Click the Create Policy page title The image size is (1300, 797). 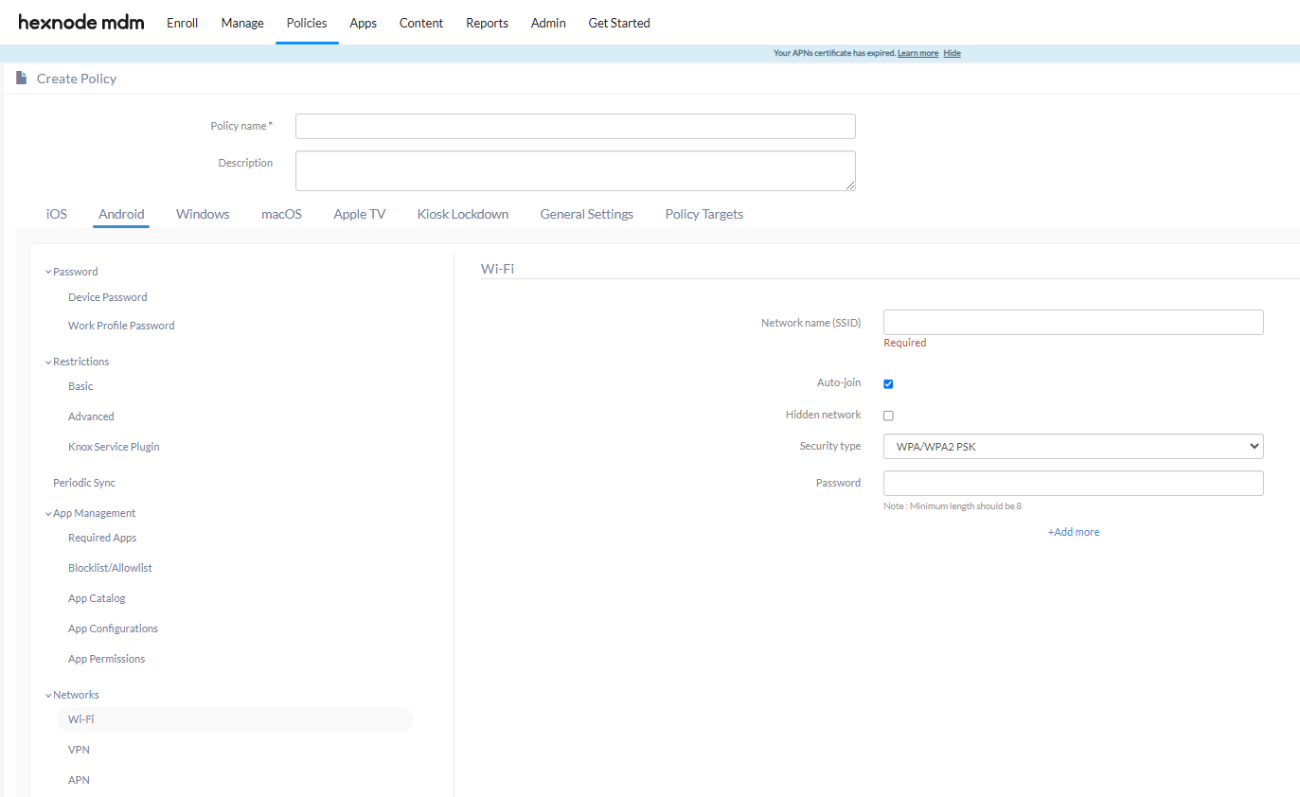coord(77,79)
